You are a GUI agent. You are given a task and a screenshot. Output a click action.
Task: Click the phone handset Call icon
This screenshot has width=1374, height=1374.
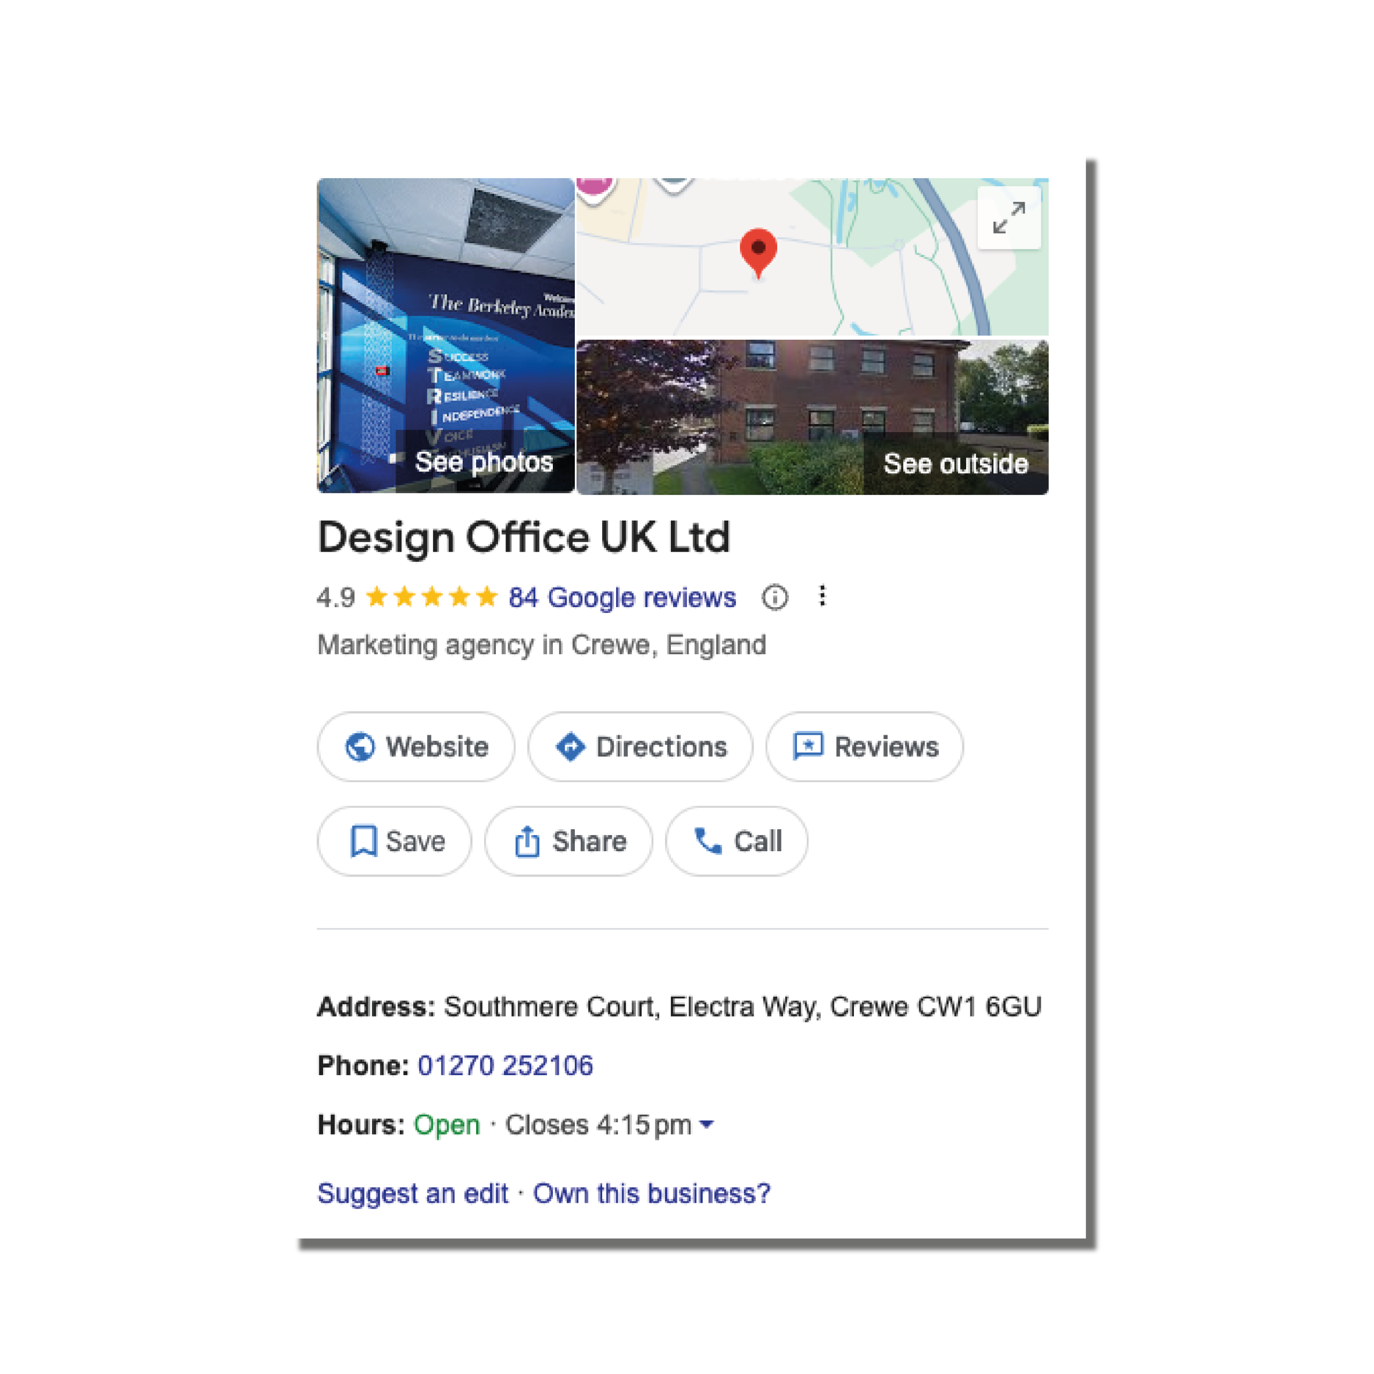point(707,842)
